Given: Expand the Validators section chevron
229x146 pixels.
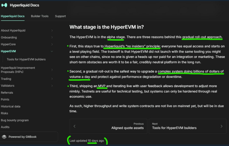Looking at the screenshot, I should (52, 86).
